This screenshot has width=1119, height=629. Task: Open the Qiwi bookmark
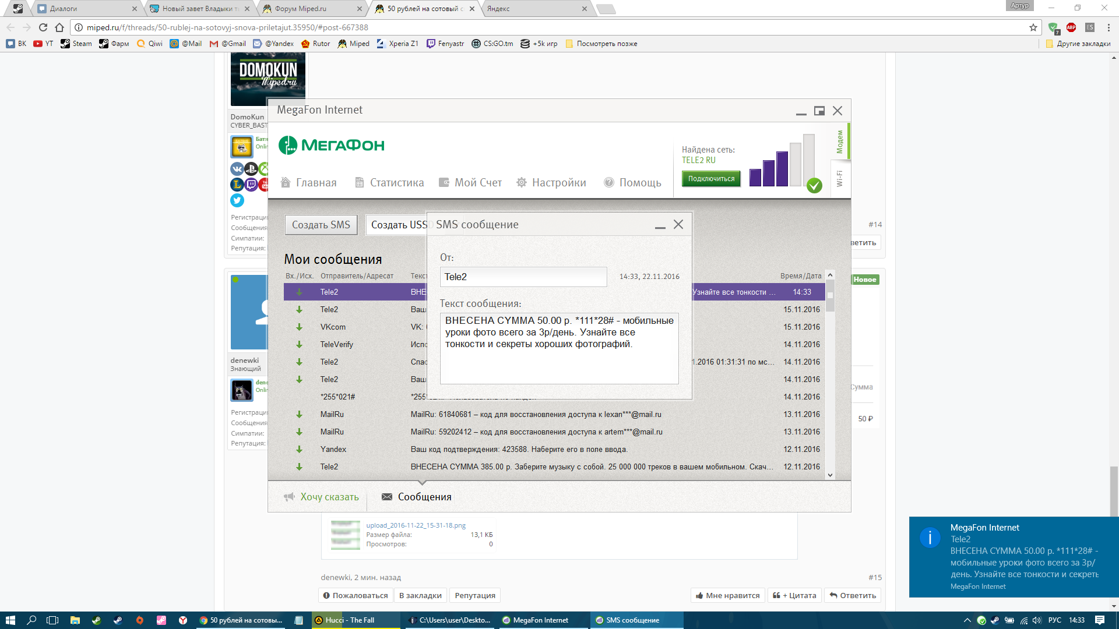tap(150, 44)
